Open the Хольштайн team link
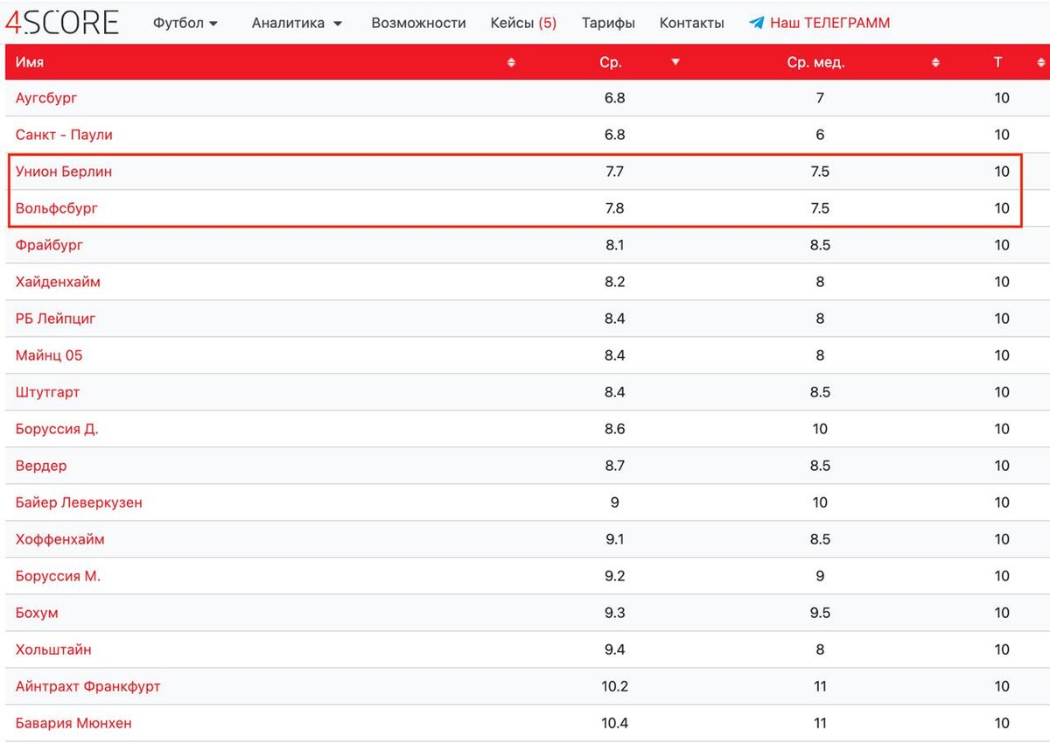Screen dimensions: 1050x744 [x=53, y=649]
